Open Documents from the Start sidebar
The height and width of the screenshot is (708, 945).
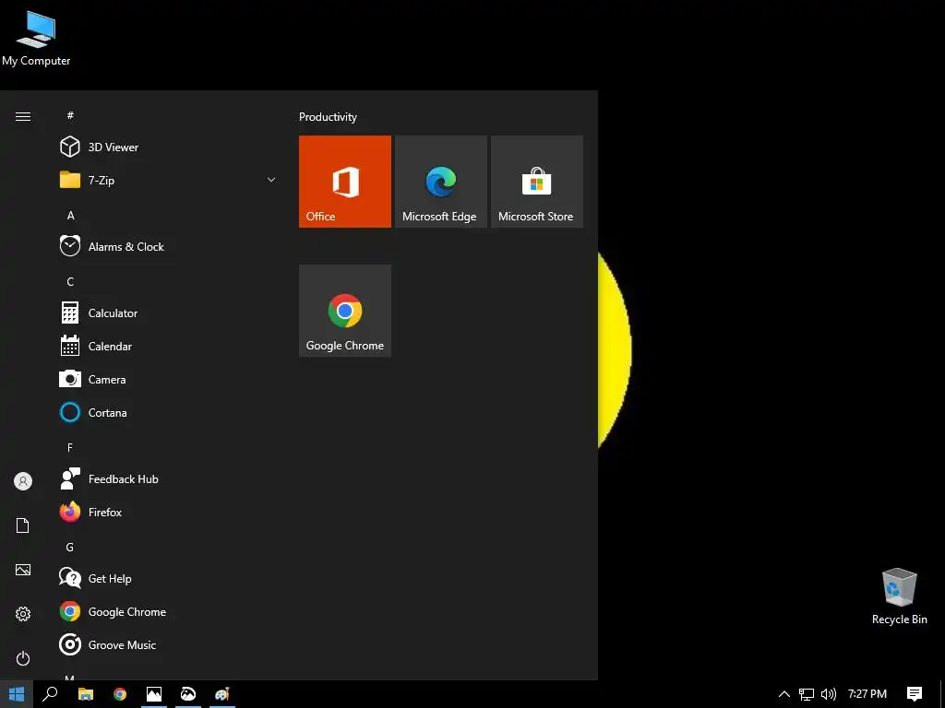coord(23,525)
